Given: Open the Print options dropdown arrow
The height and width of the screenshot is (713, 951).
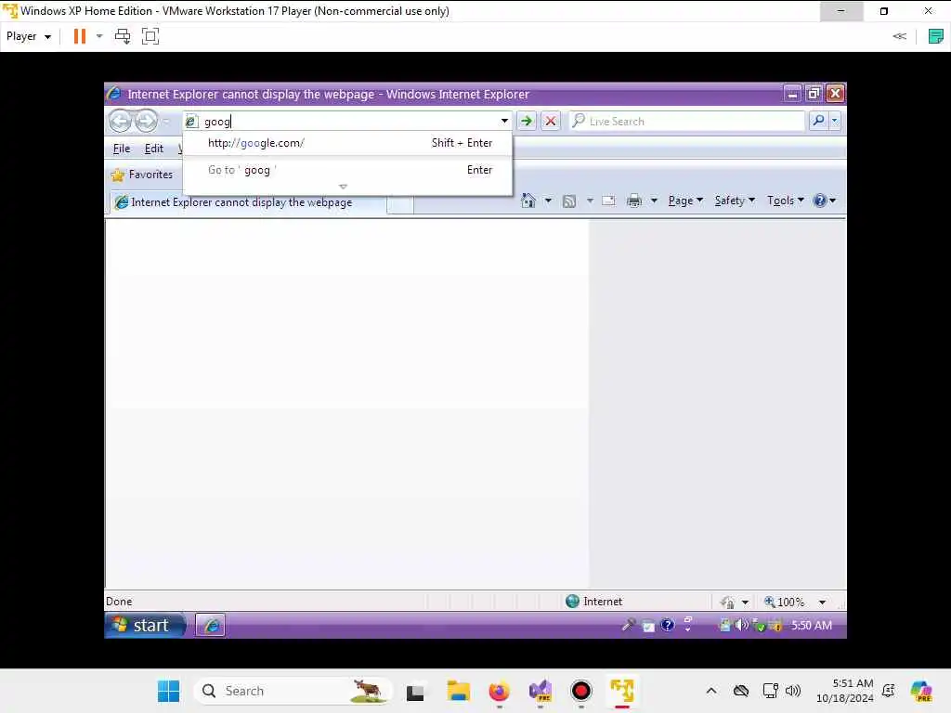Looking at the screenshot, I should [x=654, y=201].
